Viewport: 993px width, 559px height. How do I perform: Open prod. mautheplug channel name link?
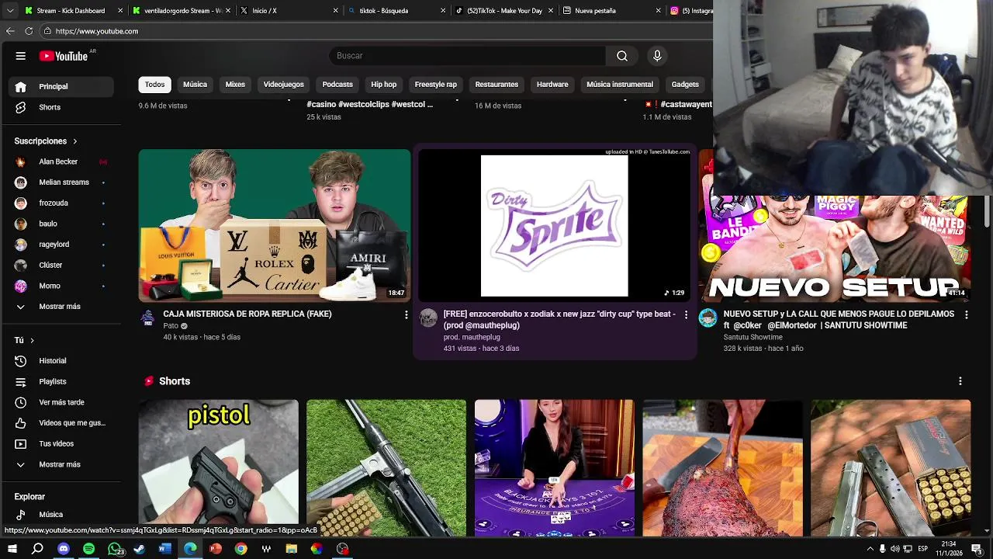[472, 337]
